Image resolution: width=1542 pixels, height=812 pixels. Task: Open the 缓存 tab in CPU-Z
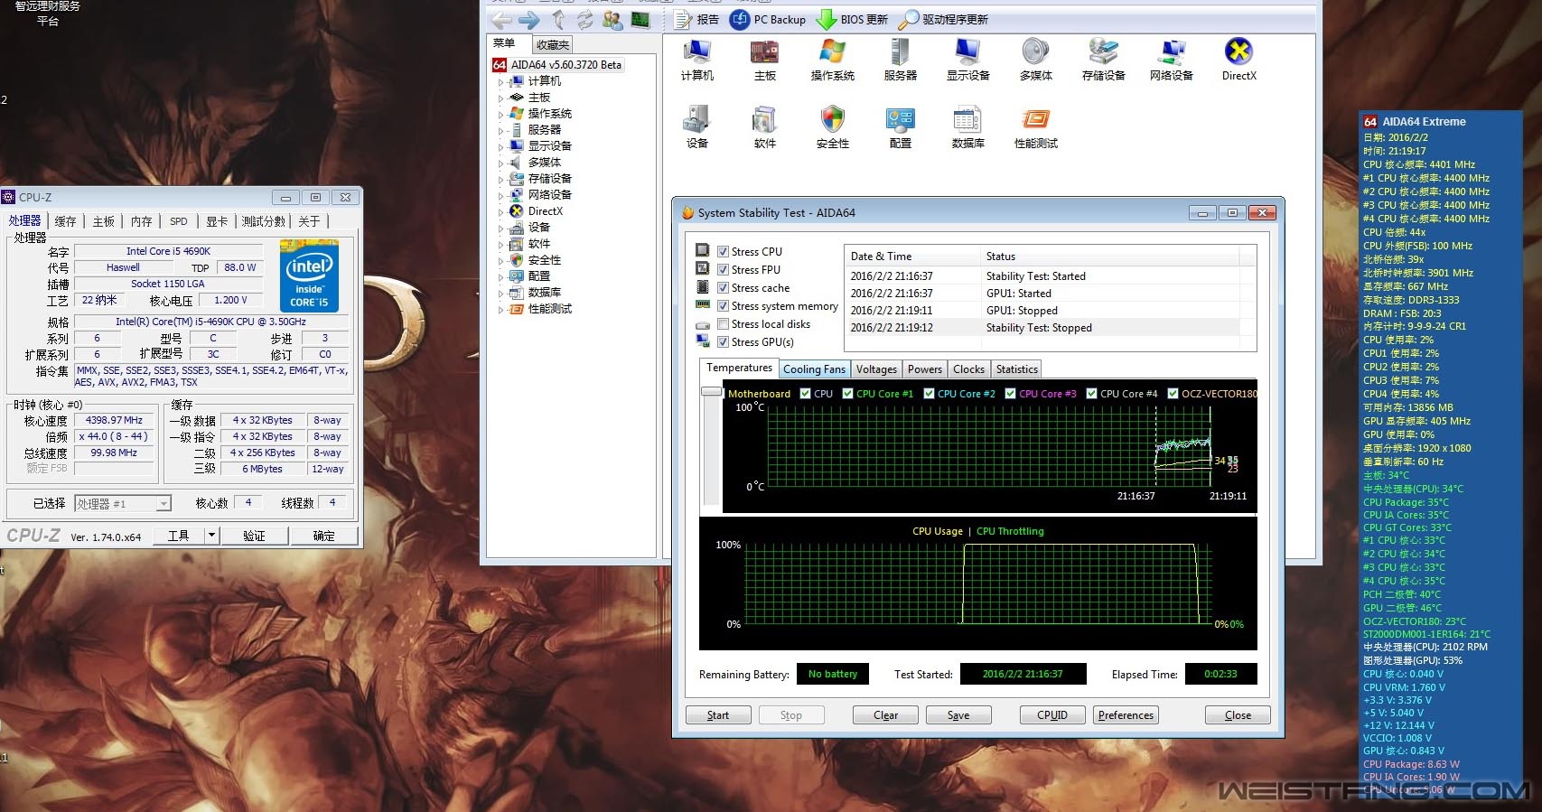[65, 221]
